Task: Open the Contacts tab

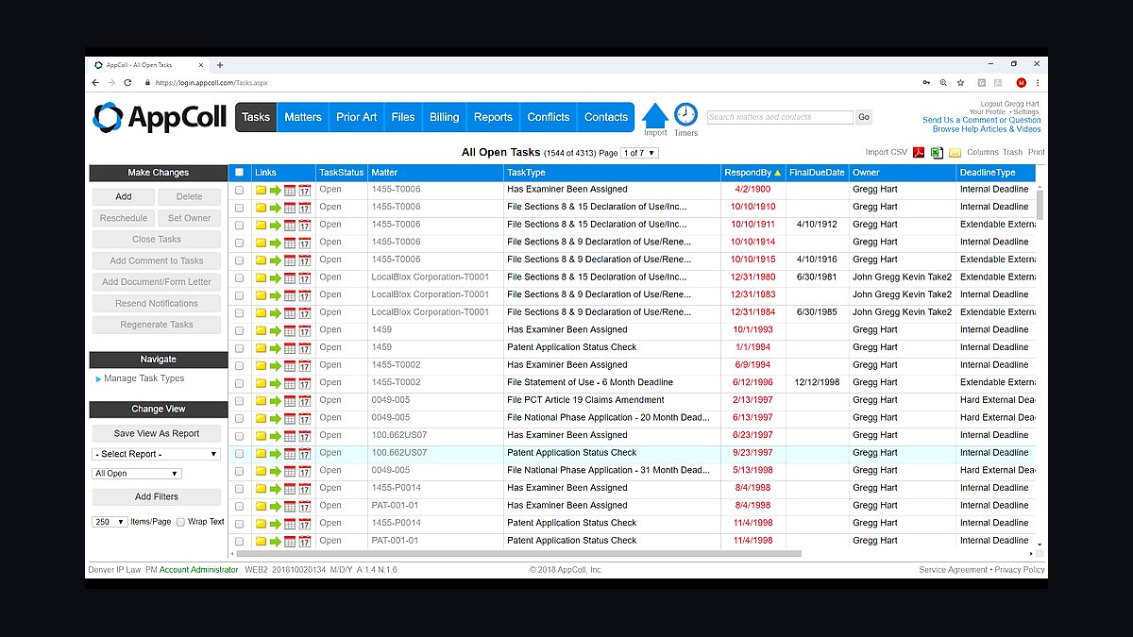Action: 606,117
